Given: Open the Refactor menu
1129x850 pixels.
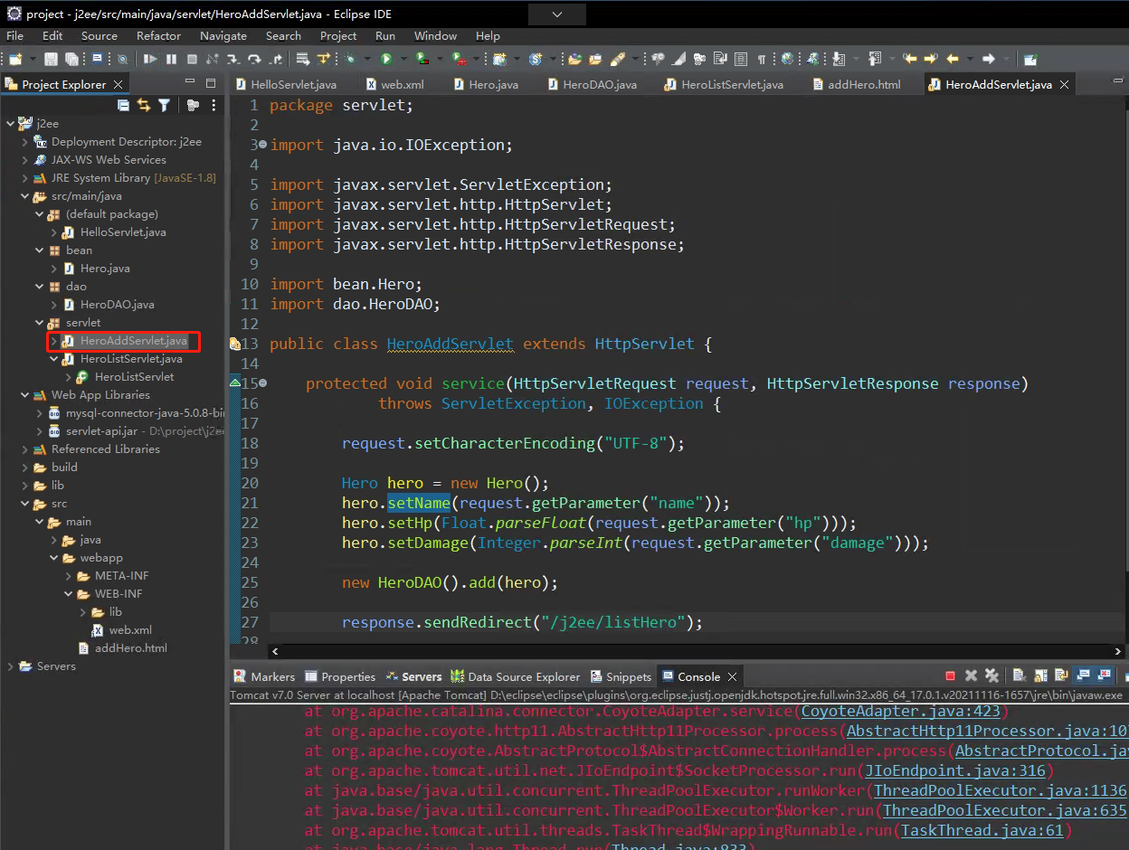Looking at the screenshot, I should point(158,36).
